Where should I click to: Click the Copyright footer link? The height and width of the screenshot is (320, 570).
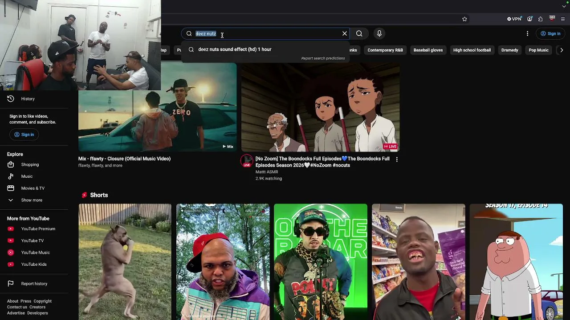point(43,301)
